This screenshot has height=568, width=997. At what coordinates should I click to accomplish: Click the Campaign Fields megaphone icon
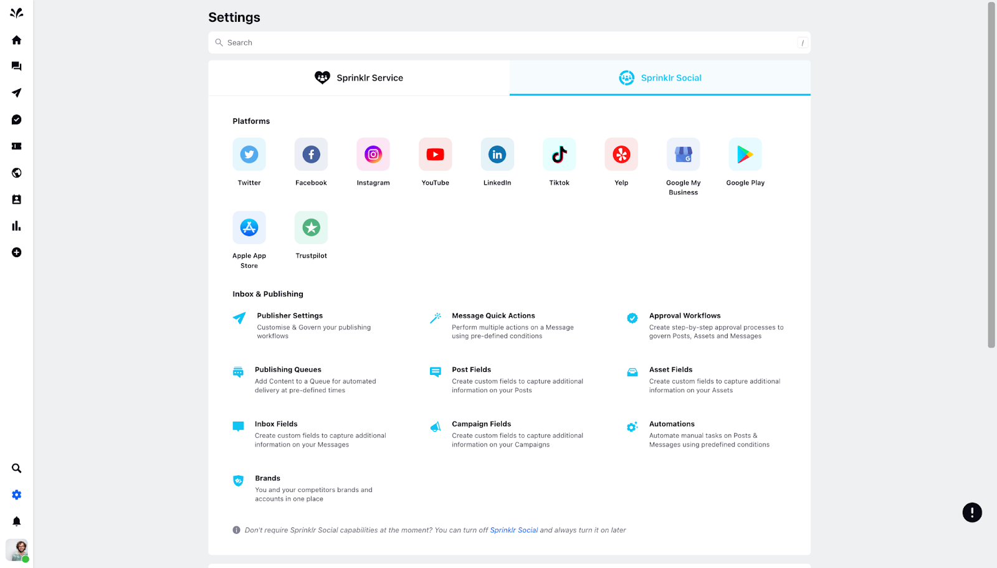click(x=436, y=427)
